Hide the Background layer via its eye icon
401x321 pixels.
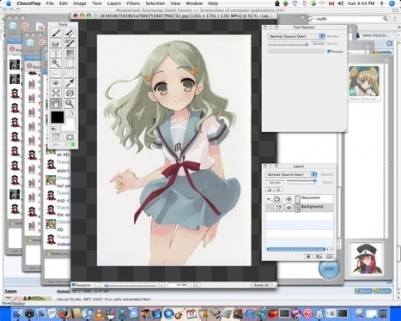[x=289, y=208]
